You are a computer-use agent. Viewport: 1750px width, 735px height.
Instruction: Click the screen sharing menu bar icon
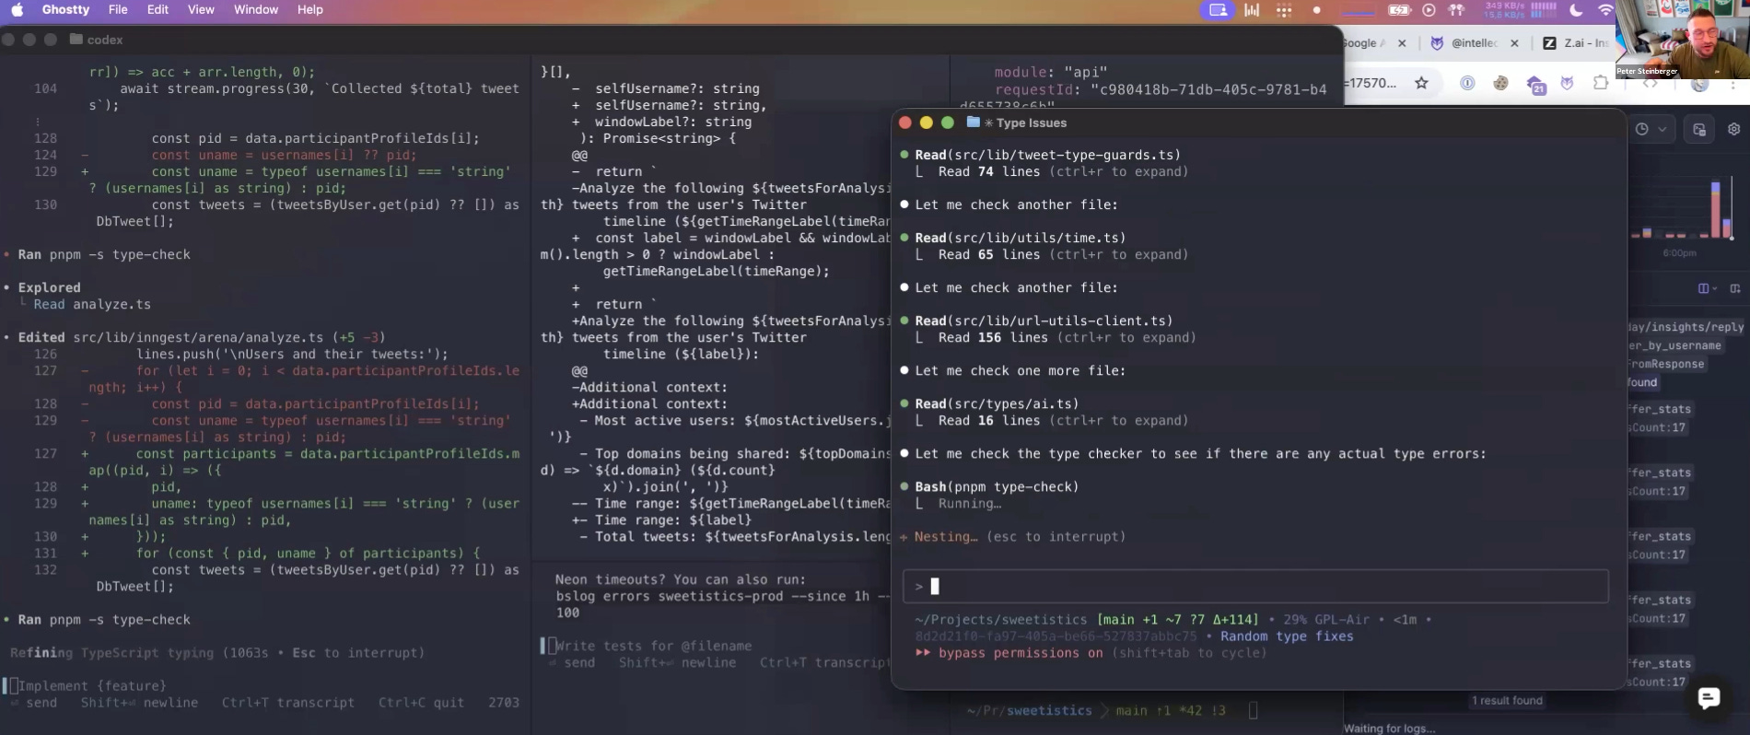pyautogui.click(x=1218, y=10)
